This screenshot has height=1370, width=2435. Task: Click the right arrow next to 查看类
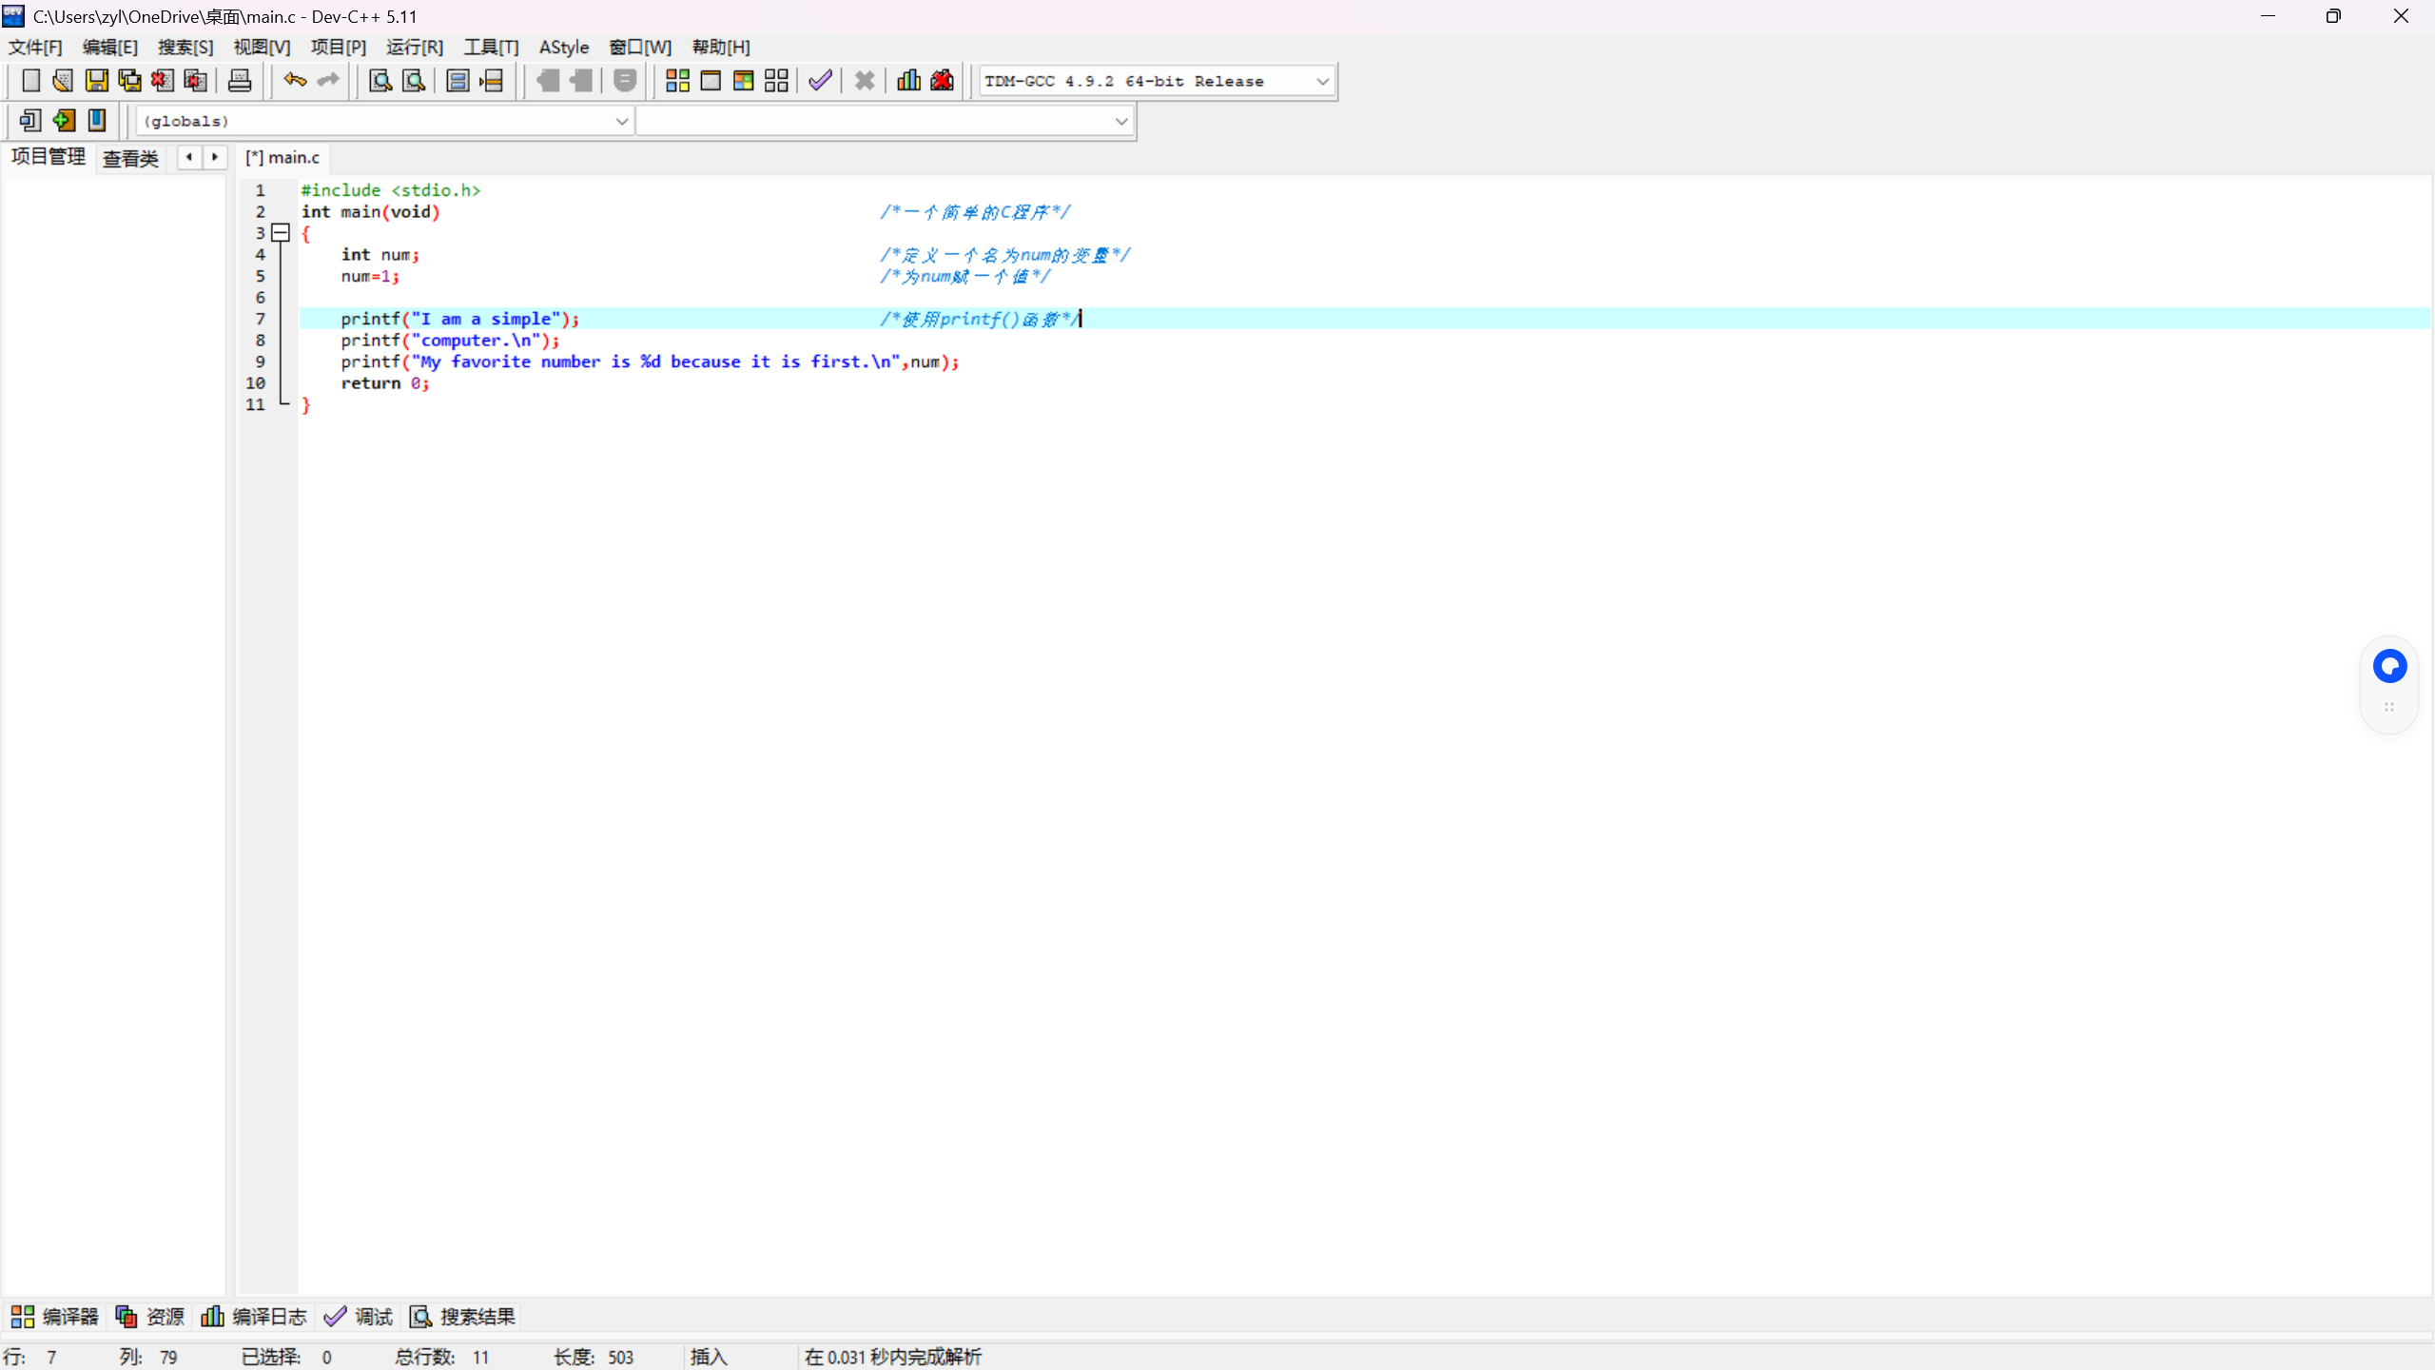click(215, 157)
